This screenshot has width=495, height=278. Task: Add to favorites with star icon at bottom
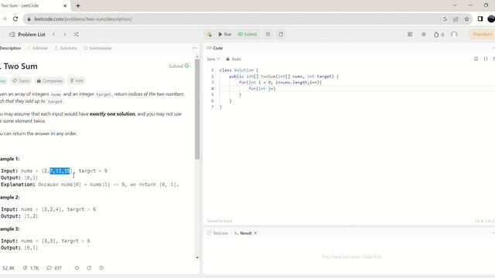click(x=77, y=268)
